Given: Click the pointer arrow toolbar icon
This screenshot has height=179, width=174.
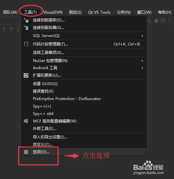Looking at the screenshot, I should coord(163,21).
